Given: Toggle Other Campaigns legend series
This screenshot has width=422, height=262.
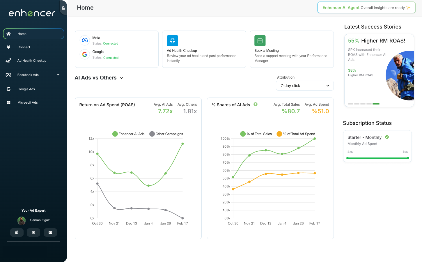Looking at the screenshot, I should [x=166, y=134].
